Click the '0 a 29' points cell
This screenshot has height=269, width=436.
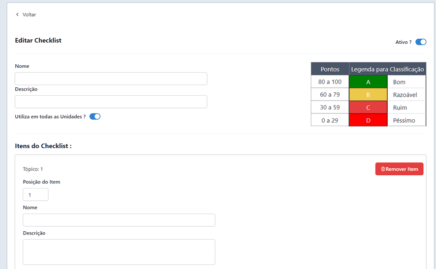click(x=330, y=120)
